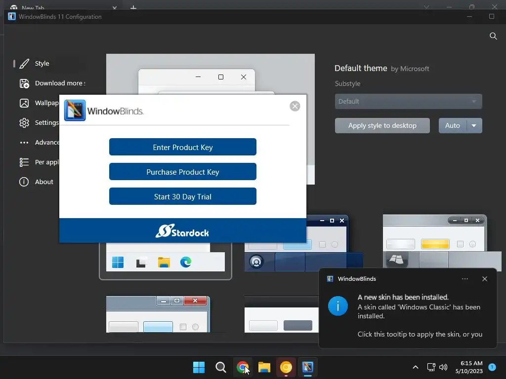Open Google Chrome from taskbar
Viewport: 506px width, 379px height.
tap(242, 367)
